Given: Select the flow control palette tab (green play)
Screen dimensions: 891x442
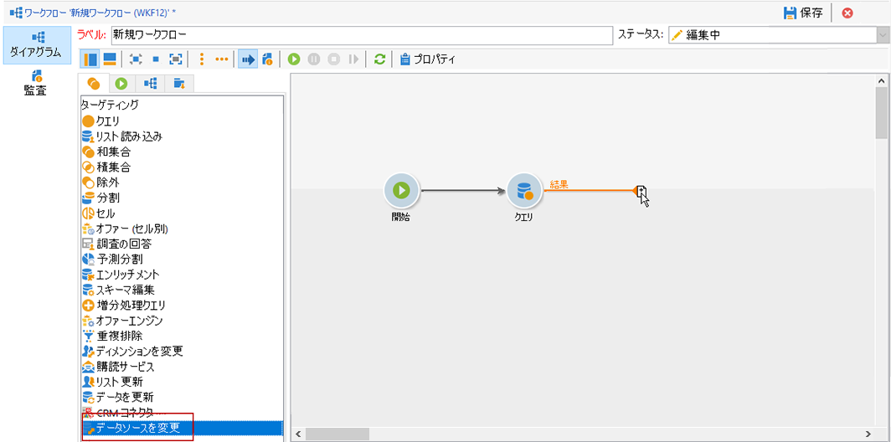Looking at the screenshot, I should click(x=121, y=84).
